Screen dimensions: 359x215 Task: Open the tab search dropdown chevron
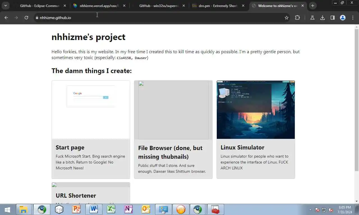coord(5,6)
